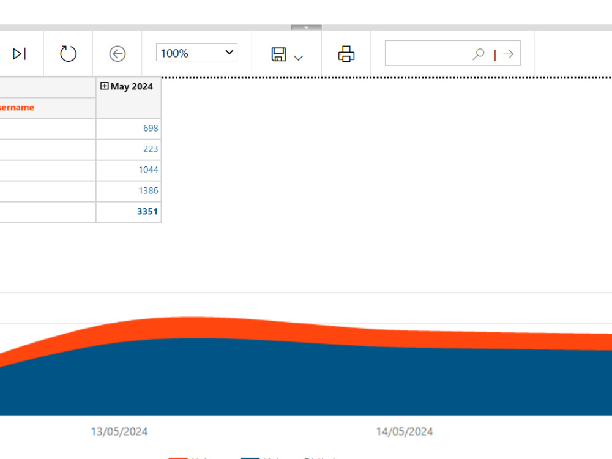612x459 pixels.
Task: Click the 14/05/2024 axis label
Action: (405, 431)
